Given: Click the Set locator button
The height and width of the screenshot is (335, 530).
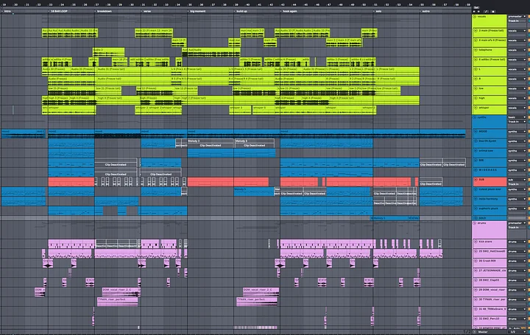Looking at the screenshot, I should pos(476,7).
